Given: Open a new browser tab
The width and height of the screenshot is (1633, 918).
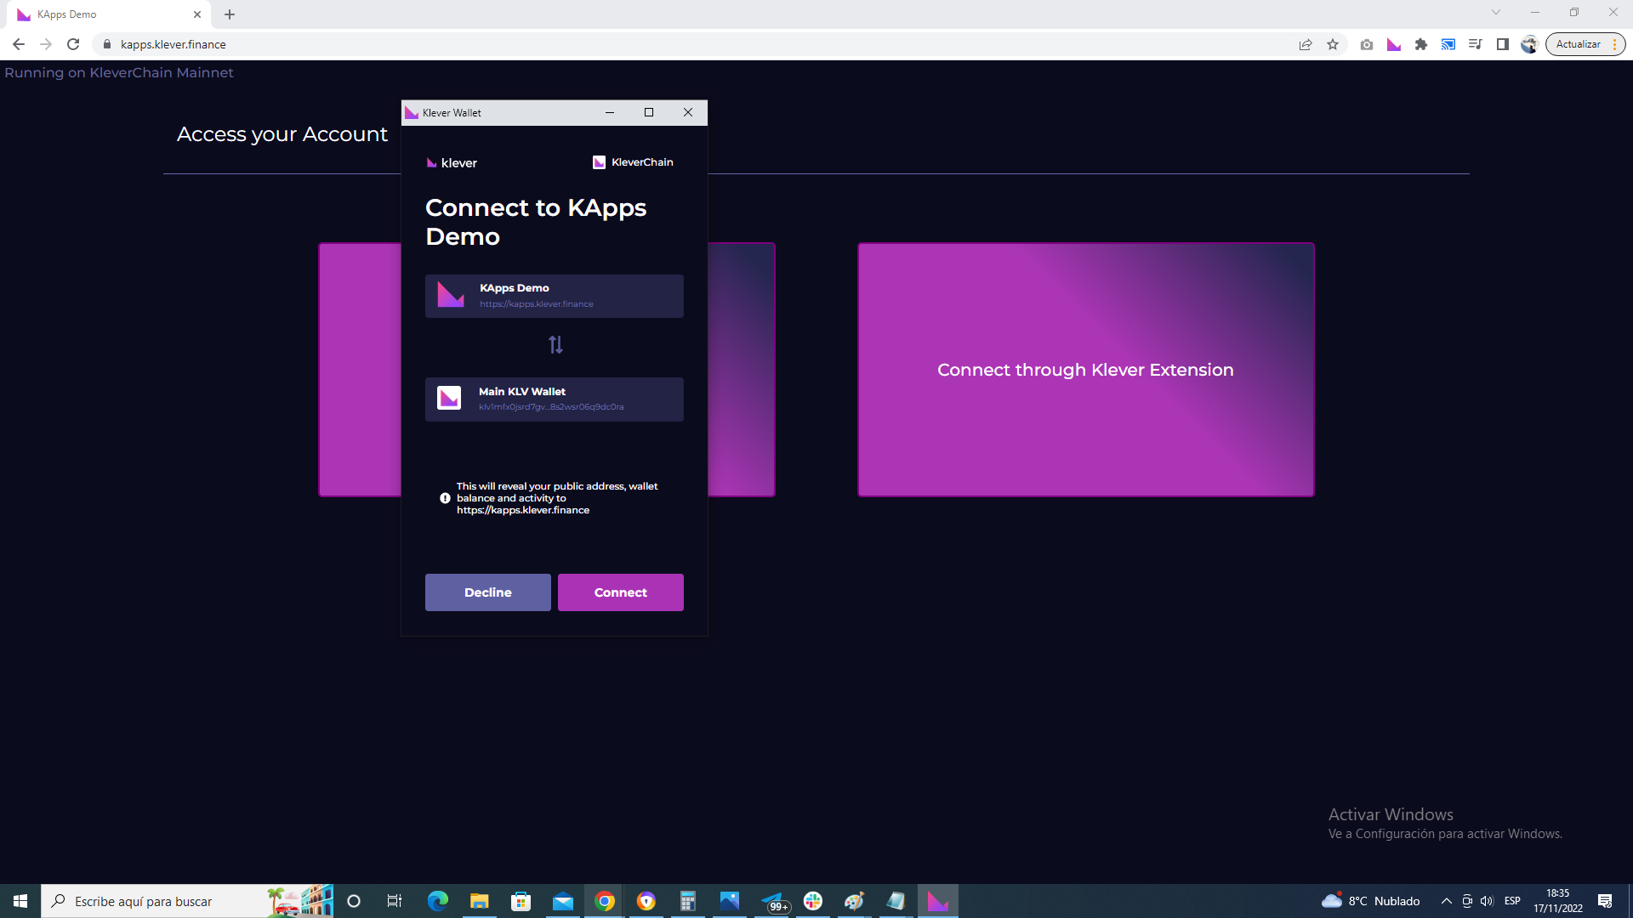Looking at the screenshot, I should (230, 14).
